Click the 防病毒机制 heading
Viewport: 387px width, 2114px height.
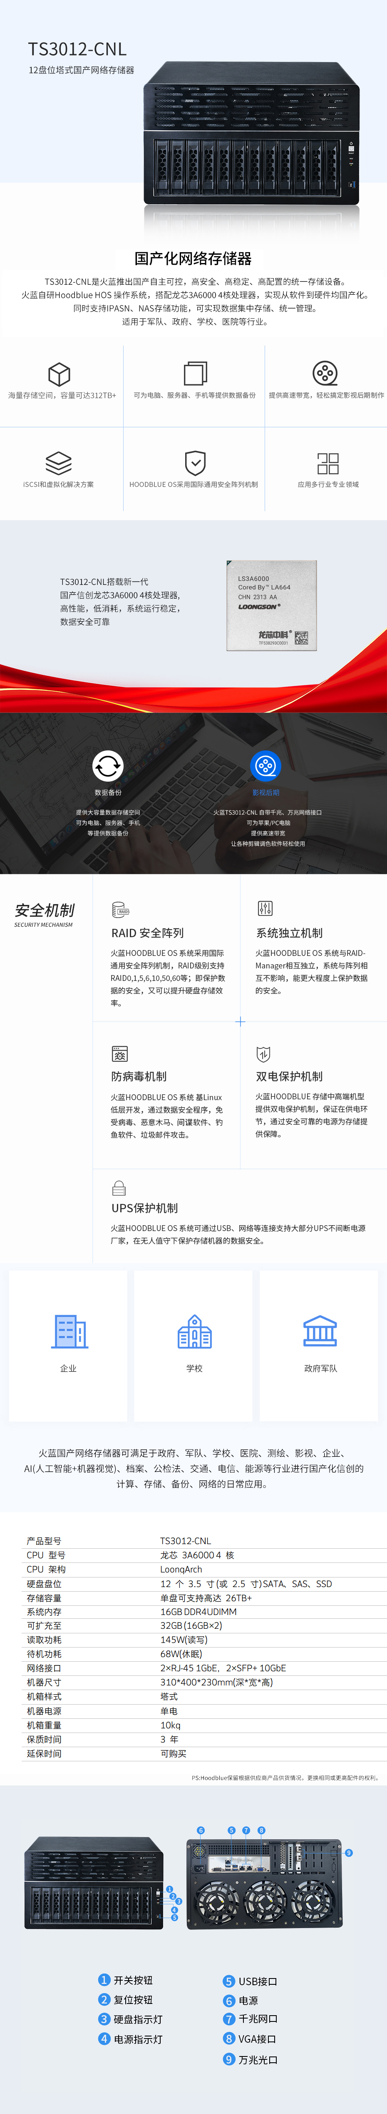click(x=139, y=1076)
